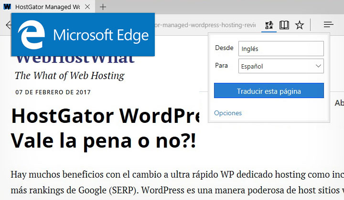Close the HostGator Managed tab

(x=87, y=7)
